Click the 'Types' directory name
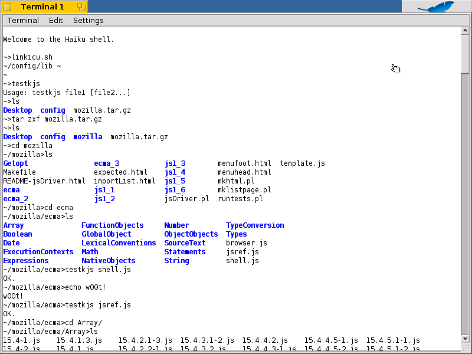The image size is (472, 354). (x=237, y=234)
